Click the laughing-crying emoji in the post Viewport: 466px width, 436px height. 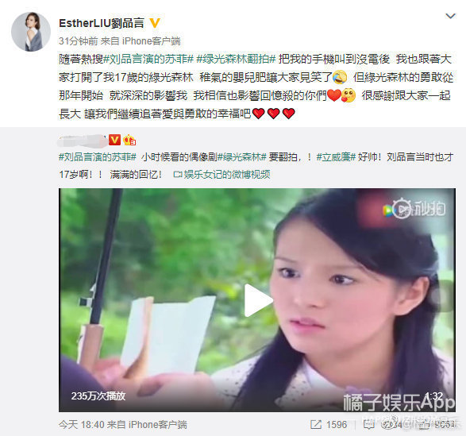pyautogui.click(x=340, y=77)
